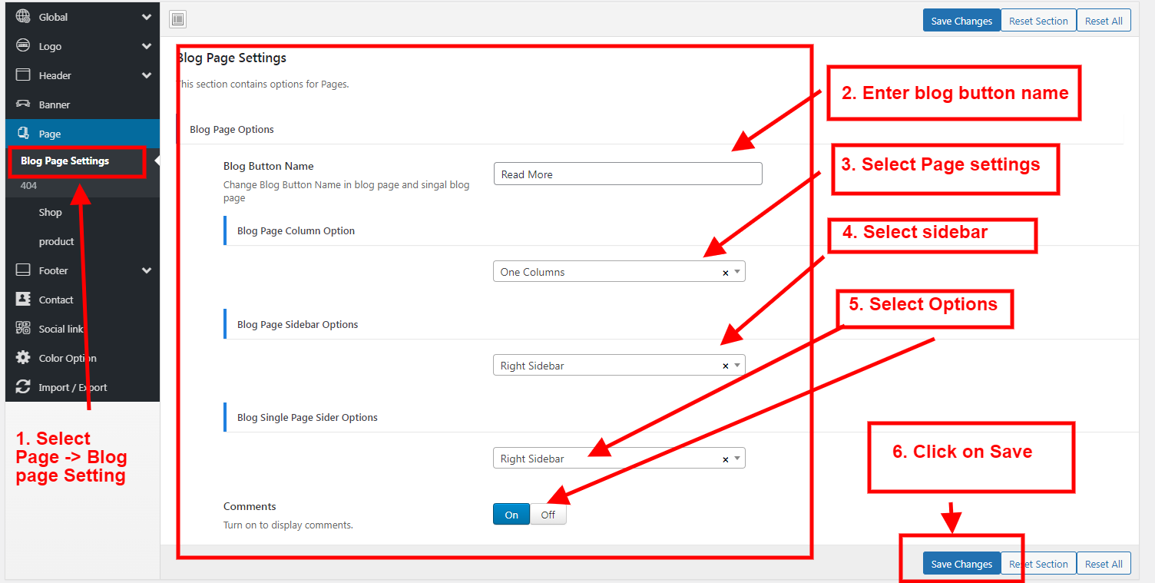Viewport: 1155px width, 583px height.
Task: Open the Blog Page Column Option dropdown
Action: coord(618,272)
